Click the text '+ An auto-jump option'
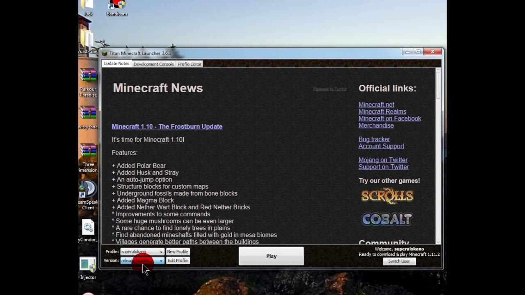Screen dimensions: 525x295 pos(142,179)
